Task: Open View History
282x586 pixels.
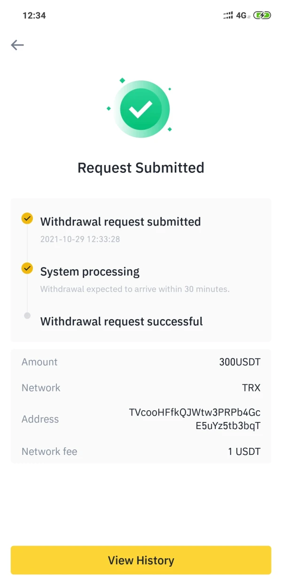Action: [141, 560]
